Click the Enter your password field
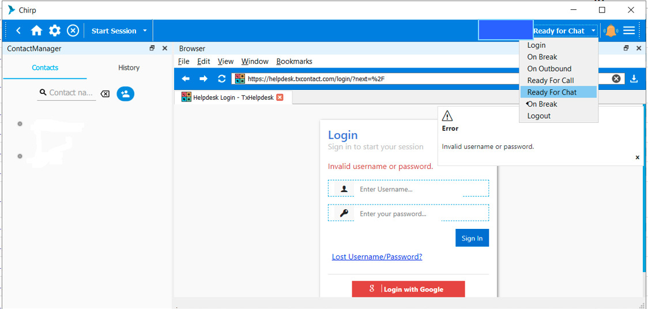The height and width of the screenshot is (309, 648). (x=408, y=213)
